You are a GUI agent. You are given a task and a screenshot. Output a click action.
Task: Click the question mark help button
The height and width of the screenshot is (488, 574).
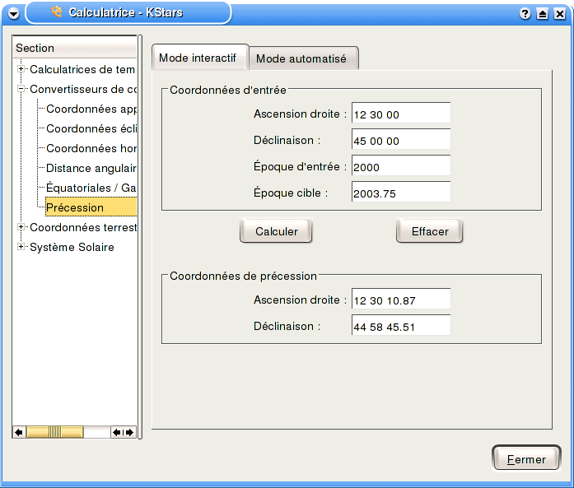pos(525,13)
